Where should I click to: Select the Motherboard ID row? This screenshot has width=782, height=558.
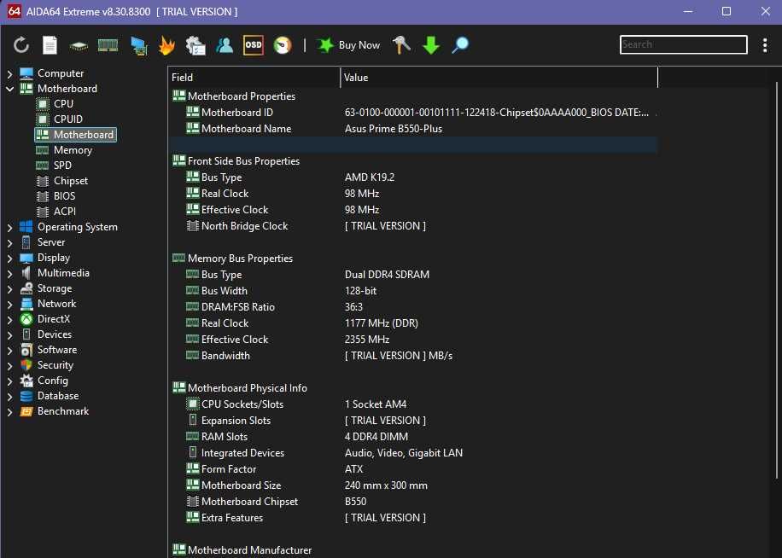pos(413,113)
